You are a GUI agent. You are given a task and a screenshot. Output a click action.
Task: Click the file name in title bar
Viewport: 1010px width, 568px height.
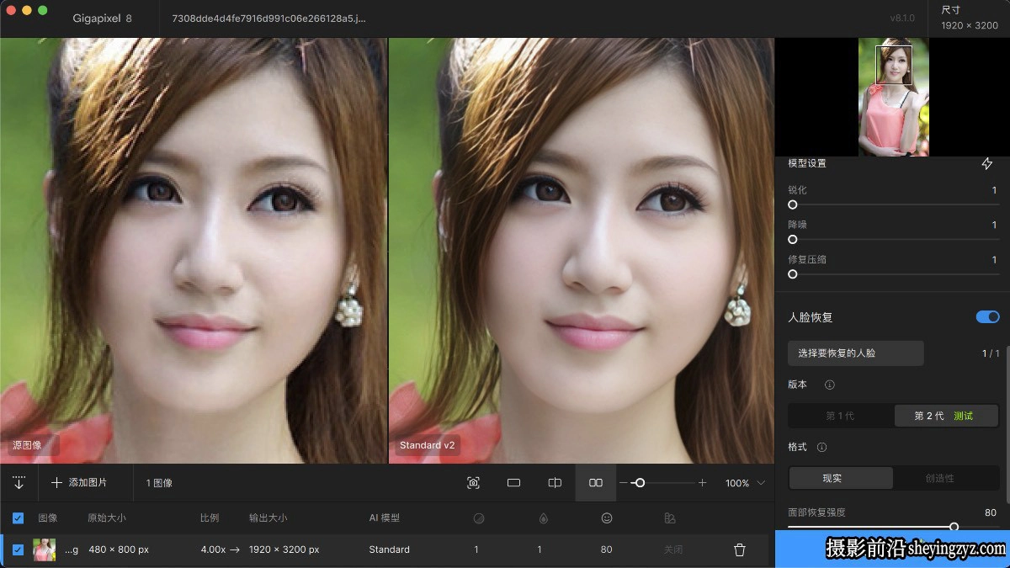(x=268, y=19)
